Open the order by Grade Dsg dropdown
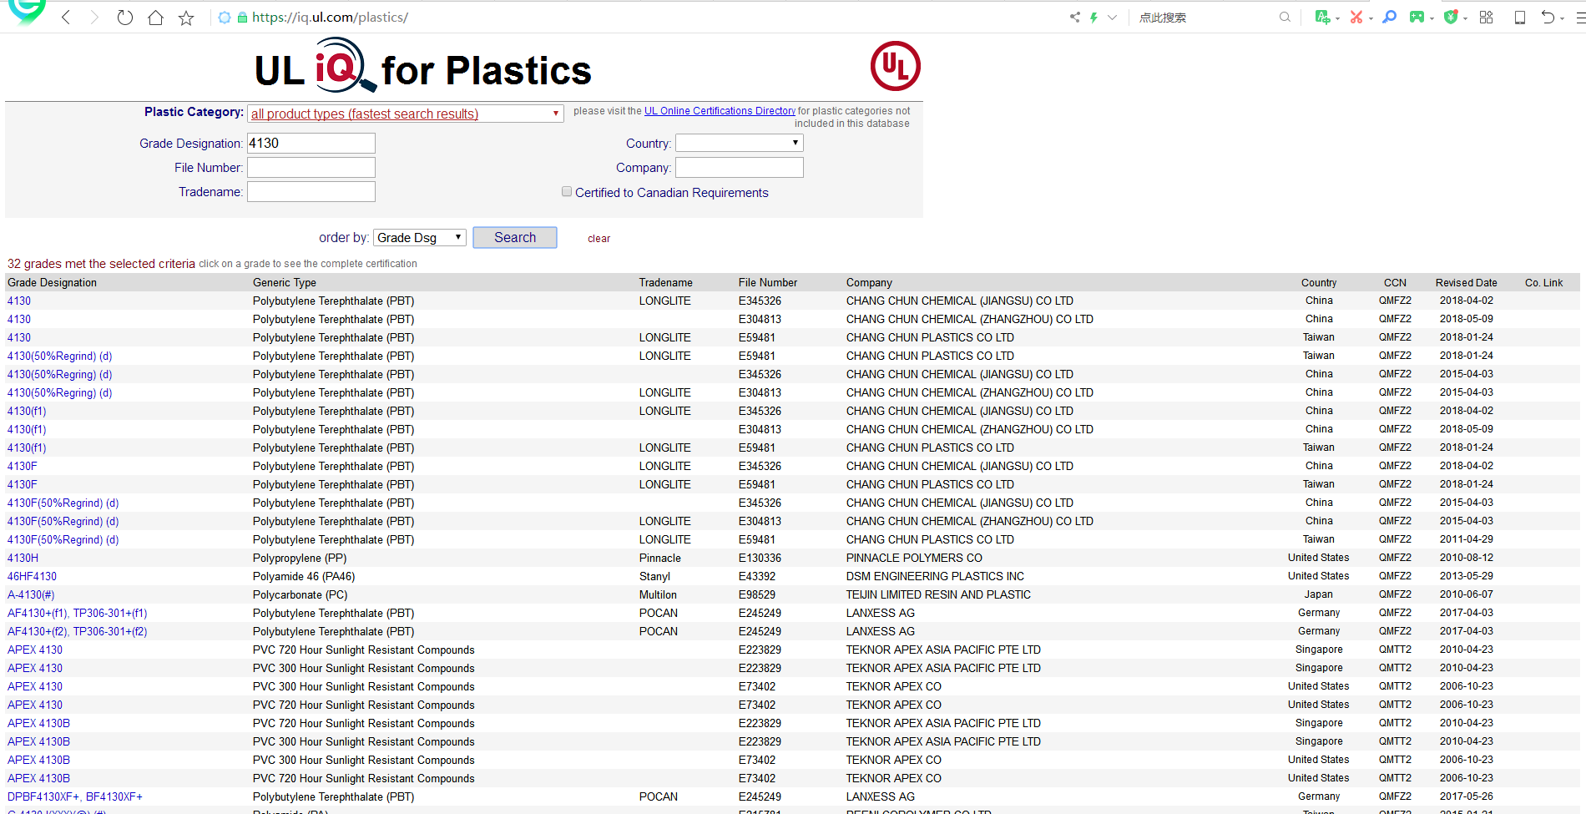 (419, 238)
